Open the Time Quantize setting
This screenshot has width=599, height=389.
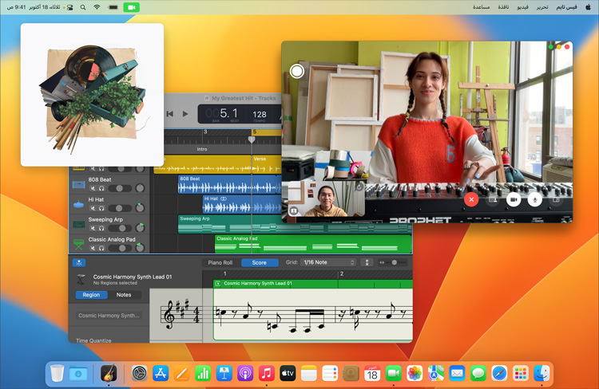(94, 340)
